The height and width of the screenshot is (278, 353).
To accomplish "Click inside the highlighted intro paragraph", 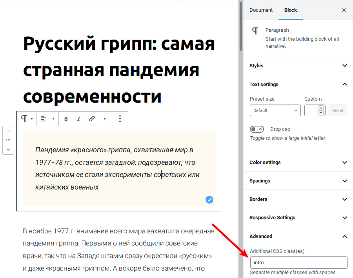I will 119,168.
